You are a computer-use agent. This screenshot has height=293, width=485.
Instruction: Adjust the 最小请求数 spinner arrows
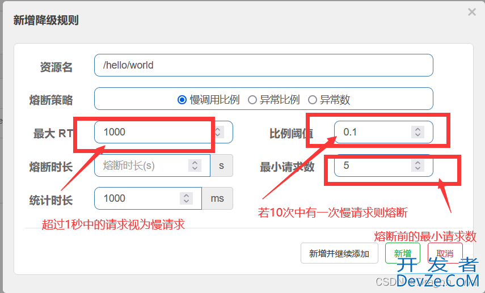click(x=417, y=165)
